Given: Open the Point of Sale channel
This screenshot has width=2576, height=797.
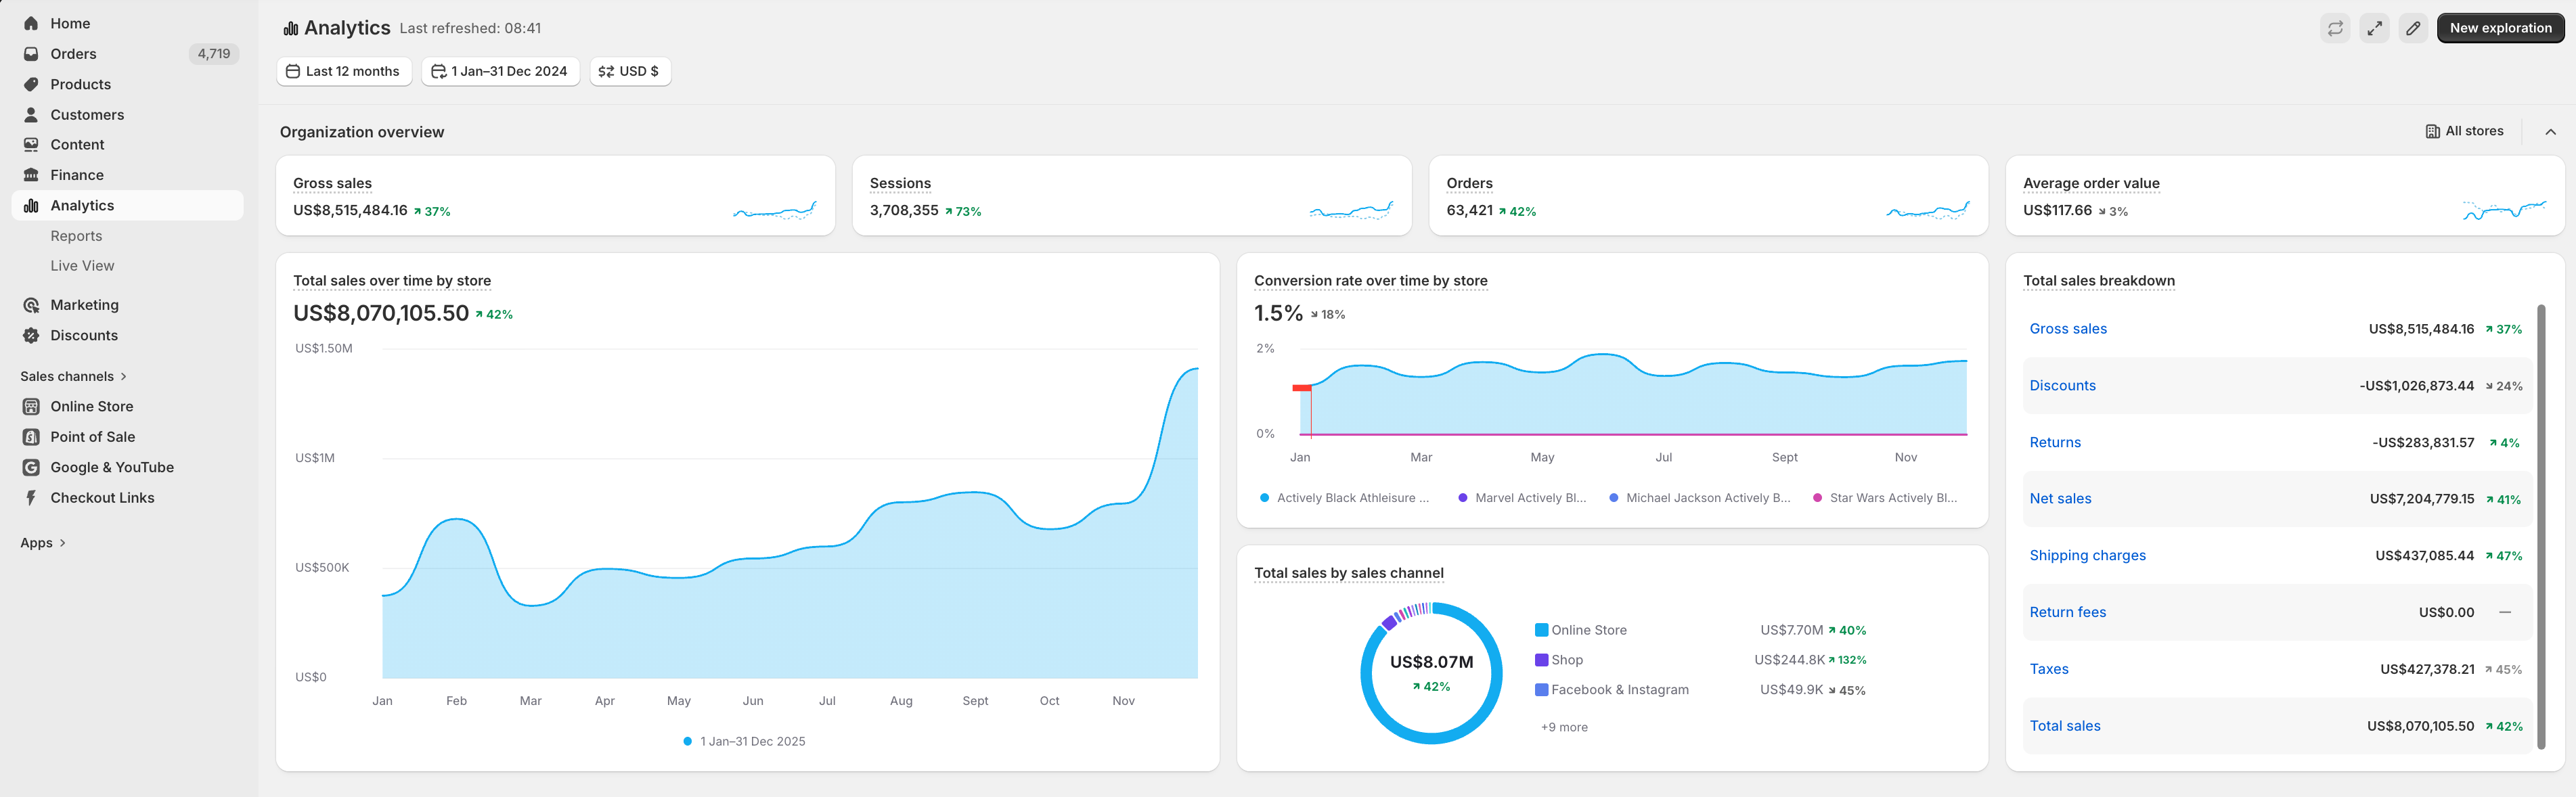Looking at the screenshot, I should tap(92, 437).
